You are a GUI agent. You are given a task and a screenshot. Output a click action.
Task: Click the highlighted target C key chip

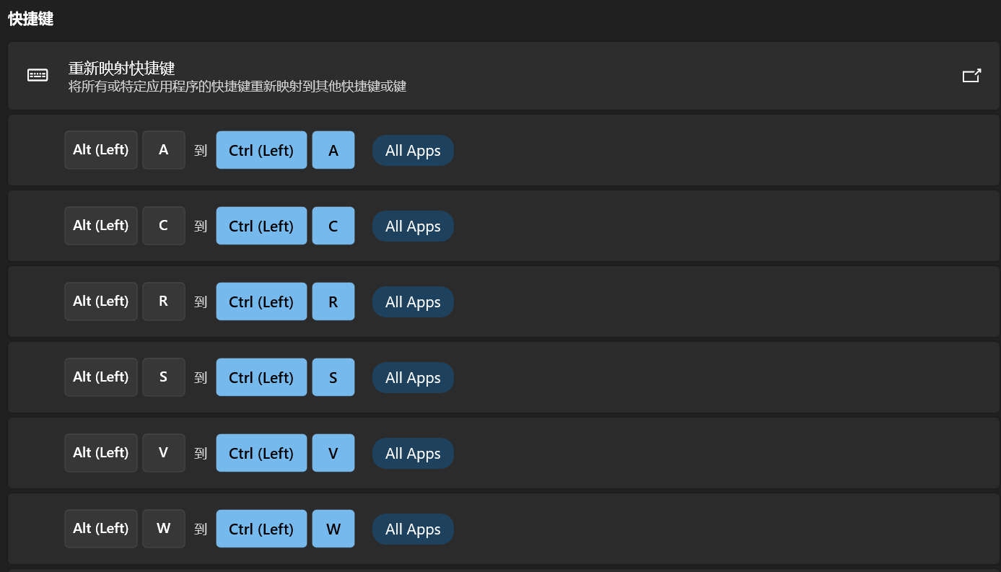333,226
